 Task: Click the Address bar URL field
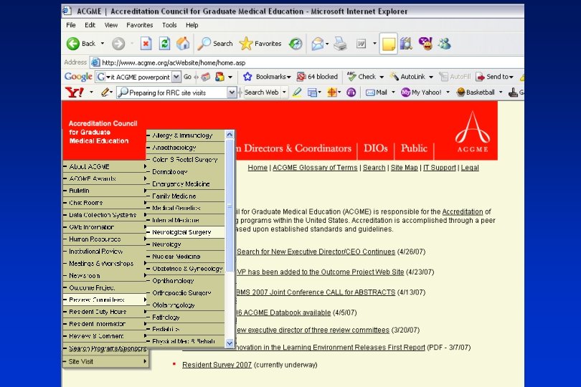click(308, 62)
